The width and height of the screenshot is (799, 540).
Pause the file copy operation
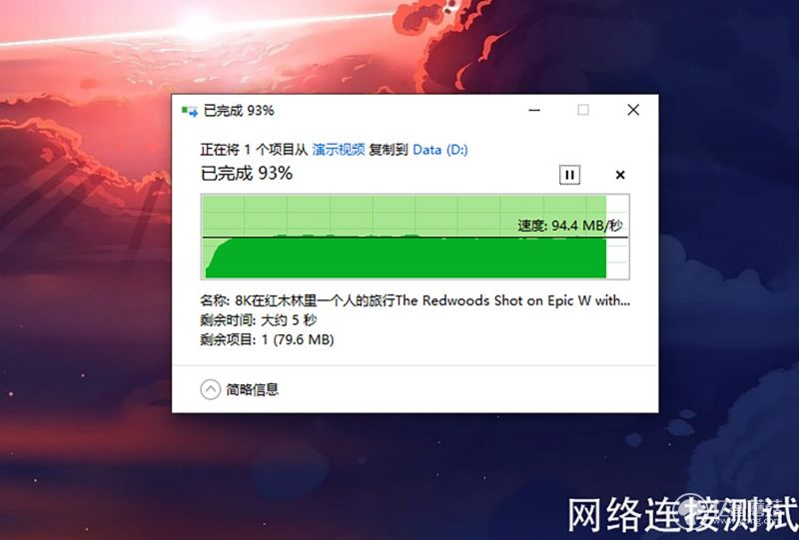coord(569,175)
